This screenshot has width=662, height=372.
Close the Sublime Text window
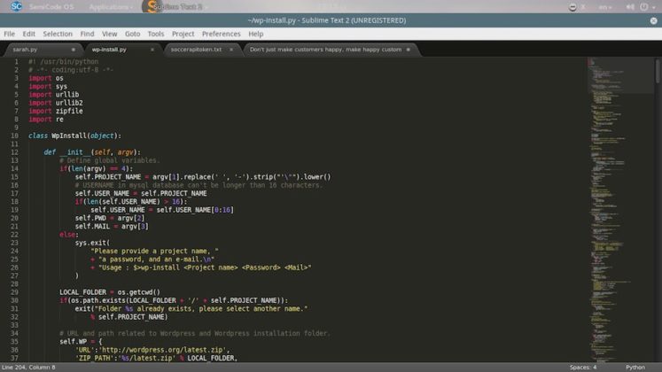click(653, 20)
